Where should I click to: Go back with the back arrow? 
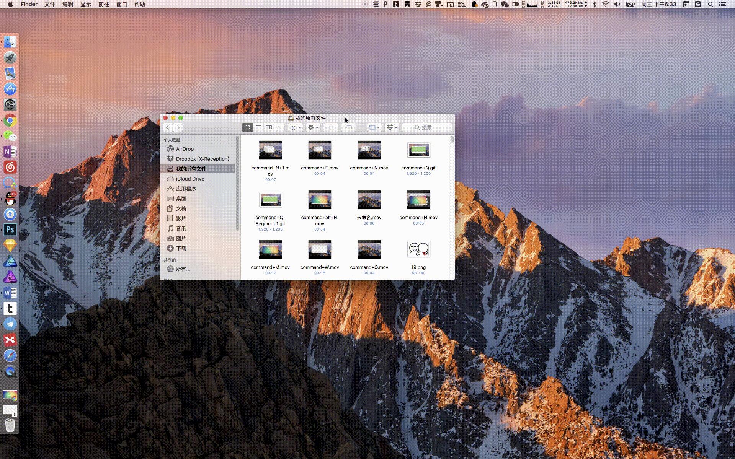(x=168, y=127)
